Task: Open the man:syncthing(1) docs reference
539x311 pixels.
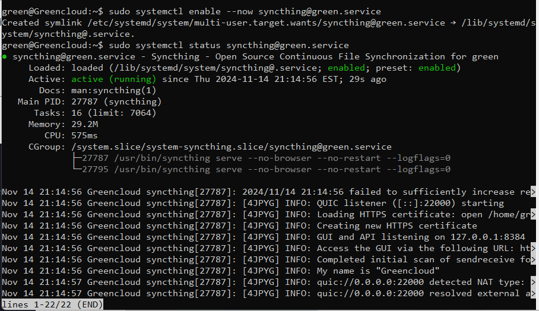Action: click(x=114, y=90)
